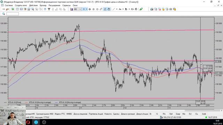Expand the line tool dropdown arrow
The height and width of the screenshot is (125, 223).
click(117, 9)
